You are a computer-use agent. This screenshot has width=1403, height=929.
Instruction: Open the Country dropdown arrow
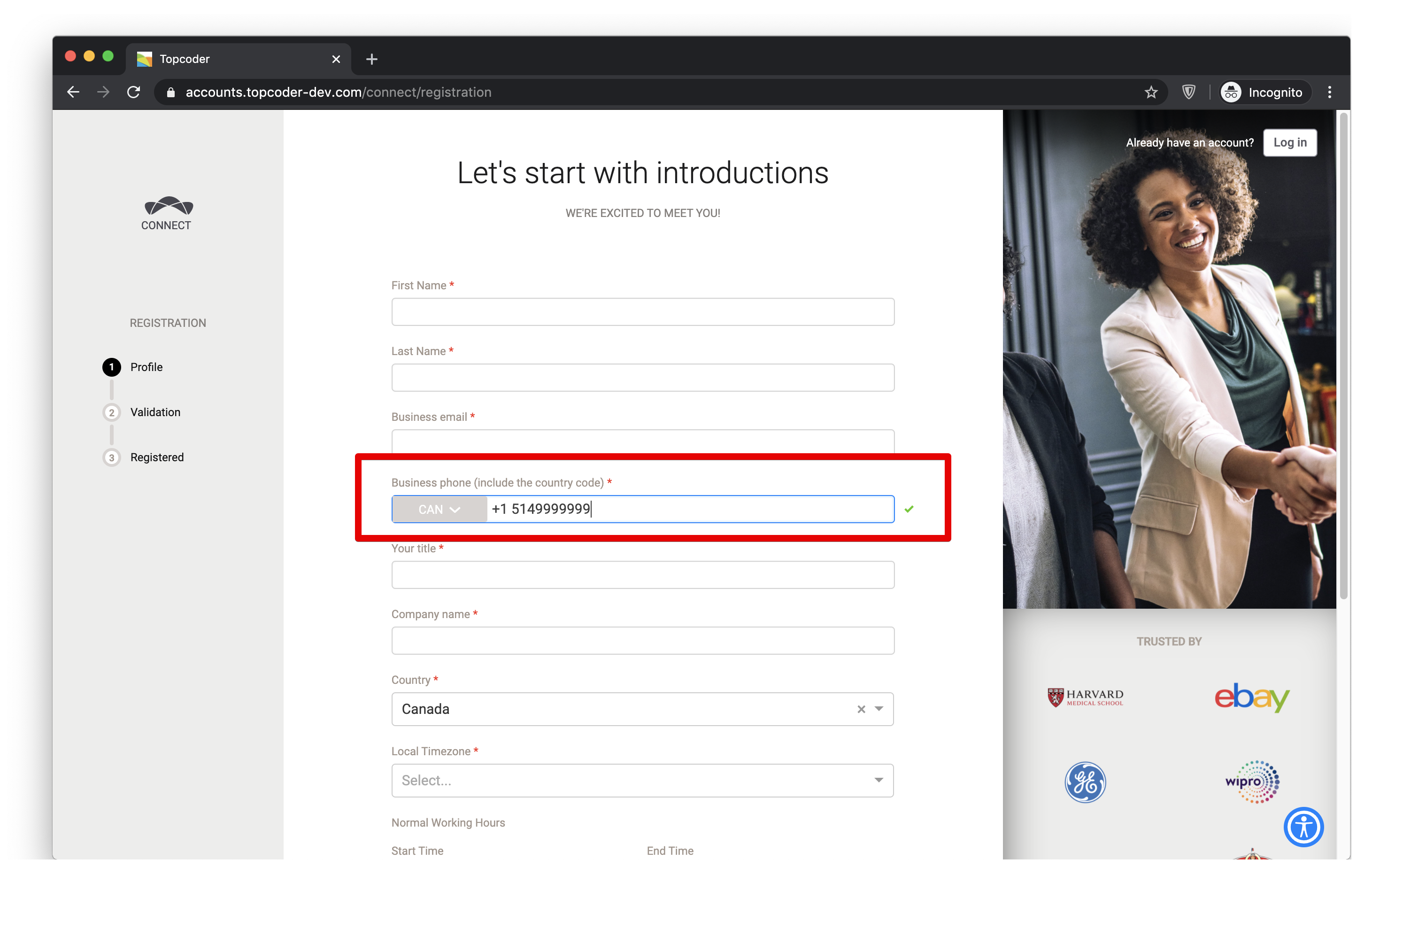coord(879,709)
